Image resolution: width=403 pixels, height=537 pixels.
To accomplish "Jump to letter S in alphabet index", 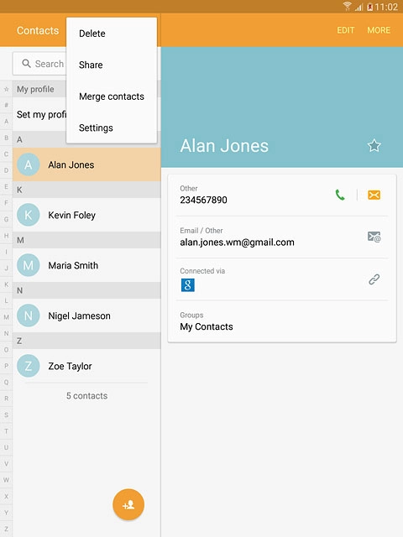I will click(6, 414).
